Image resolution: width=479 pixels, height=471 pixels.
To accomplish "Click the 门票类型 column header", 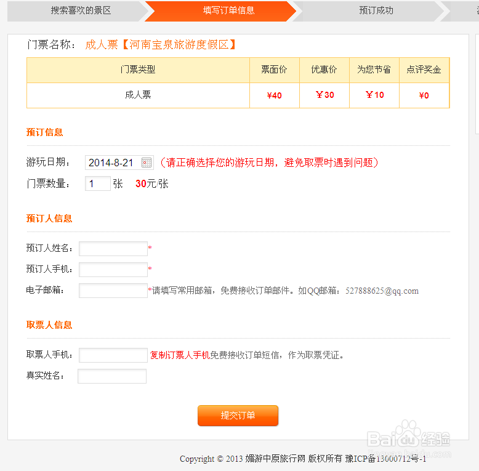I will point(138,70).
